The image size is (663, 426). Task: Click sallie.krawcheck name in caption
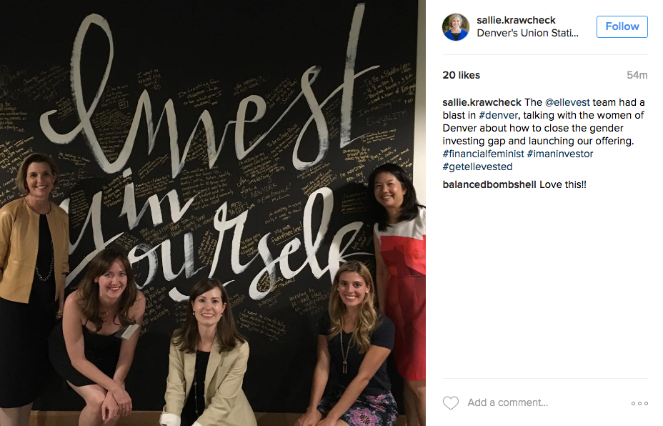click(x=482, y=102)
